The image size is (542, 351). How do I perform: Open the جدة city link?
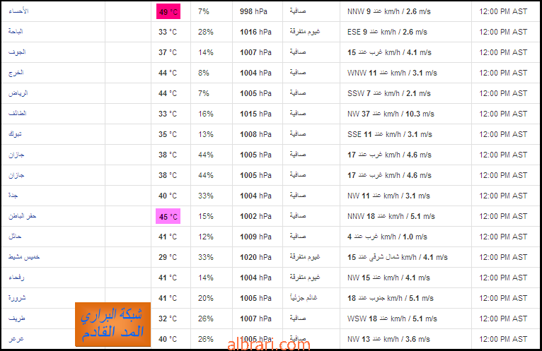(13, 196)
